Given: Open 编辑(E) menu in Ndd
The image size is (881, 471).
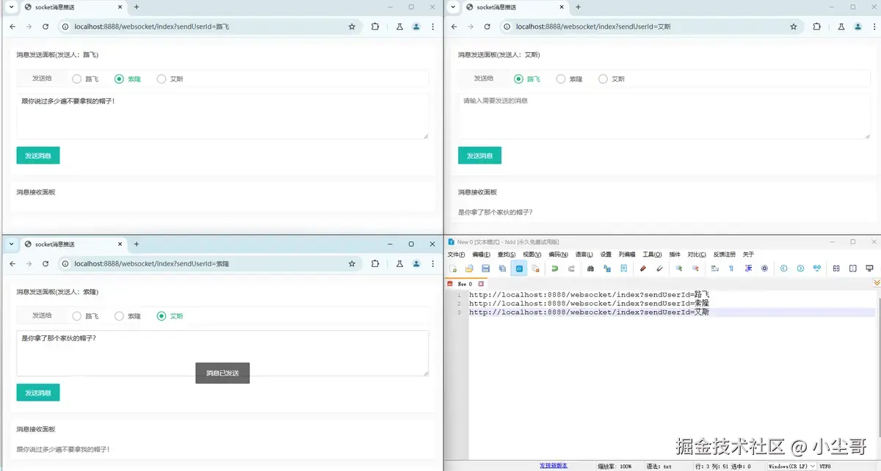Looking at the screenshot, I should coord(482,255).
